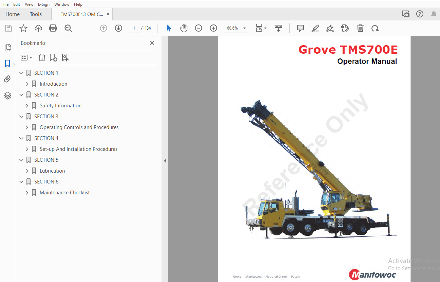Activate the selection arrow tool
Viewport: 440px width, 282px height.
pyautogui.click(x=169, y=28)
